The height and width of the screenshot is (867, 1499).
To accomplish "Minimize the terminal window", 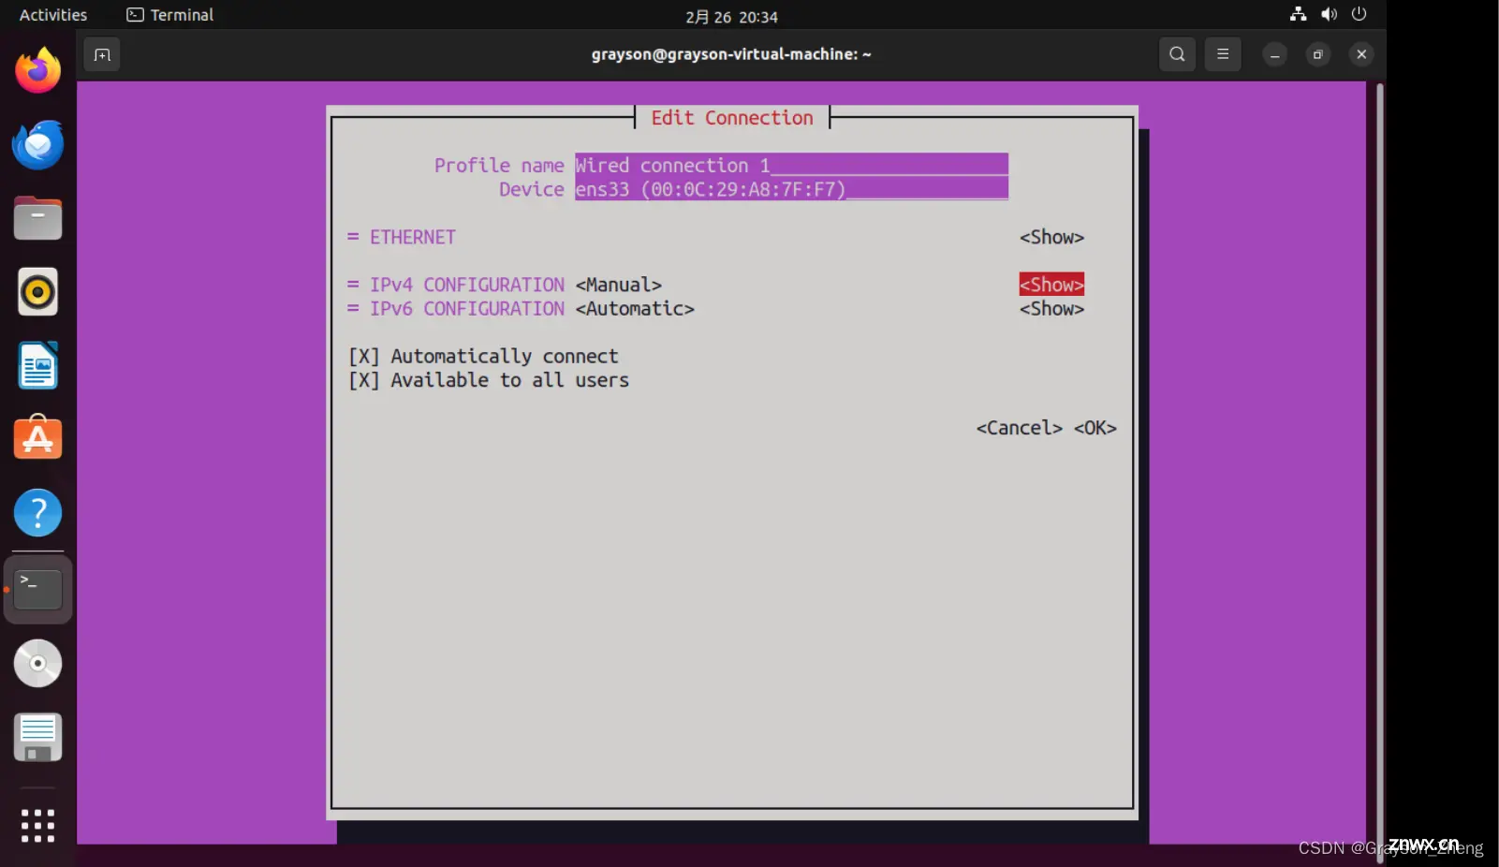I will [1274, 54].
